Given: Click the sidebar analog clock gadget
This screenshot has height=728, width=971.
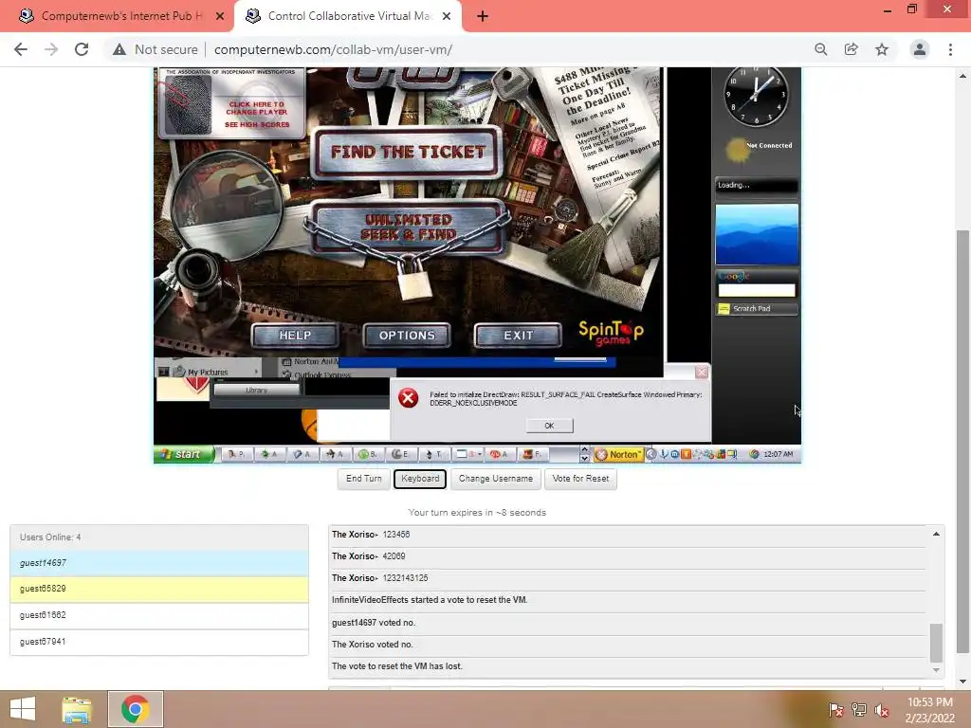Looking at the screenshot, I should click(x=756, y=96).
